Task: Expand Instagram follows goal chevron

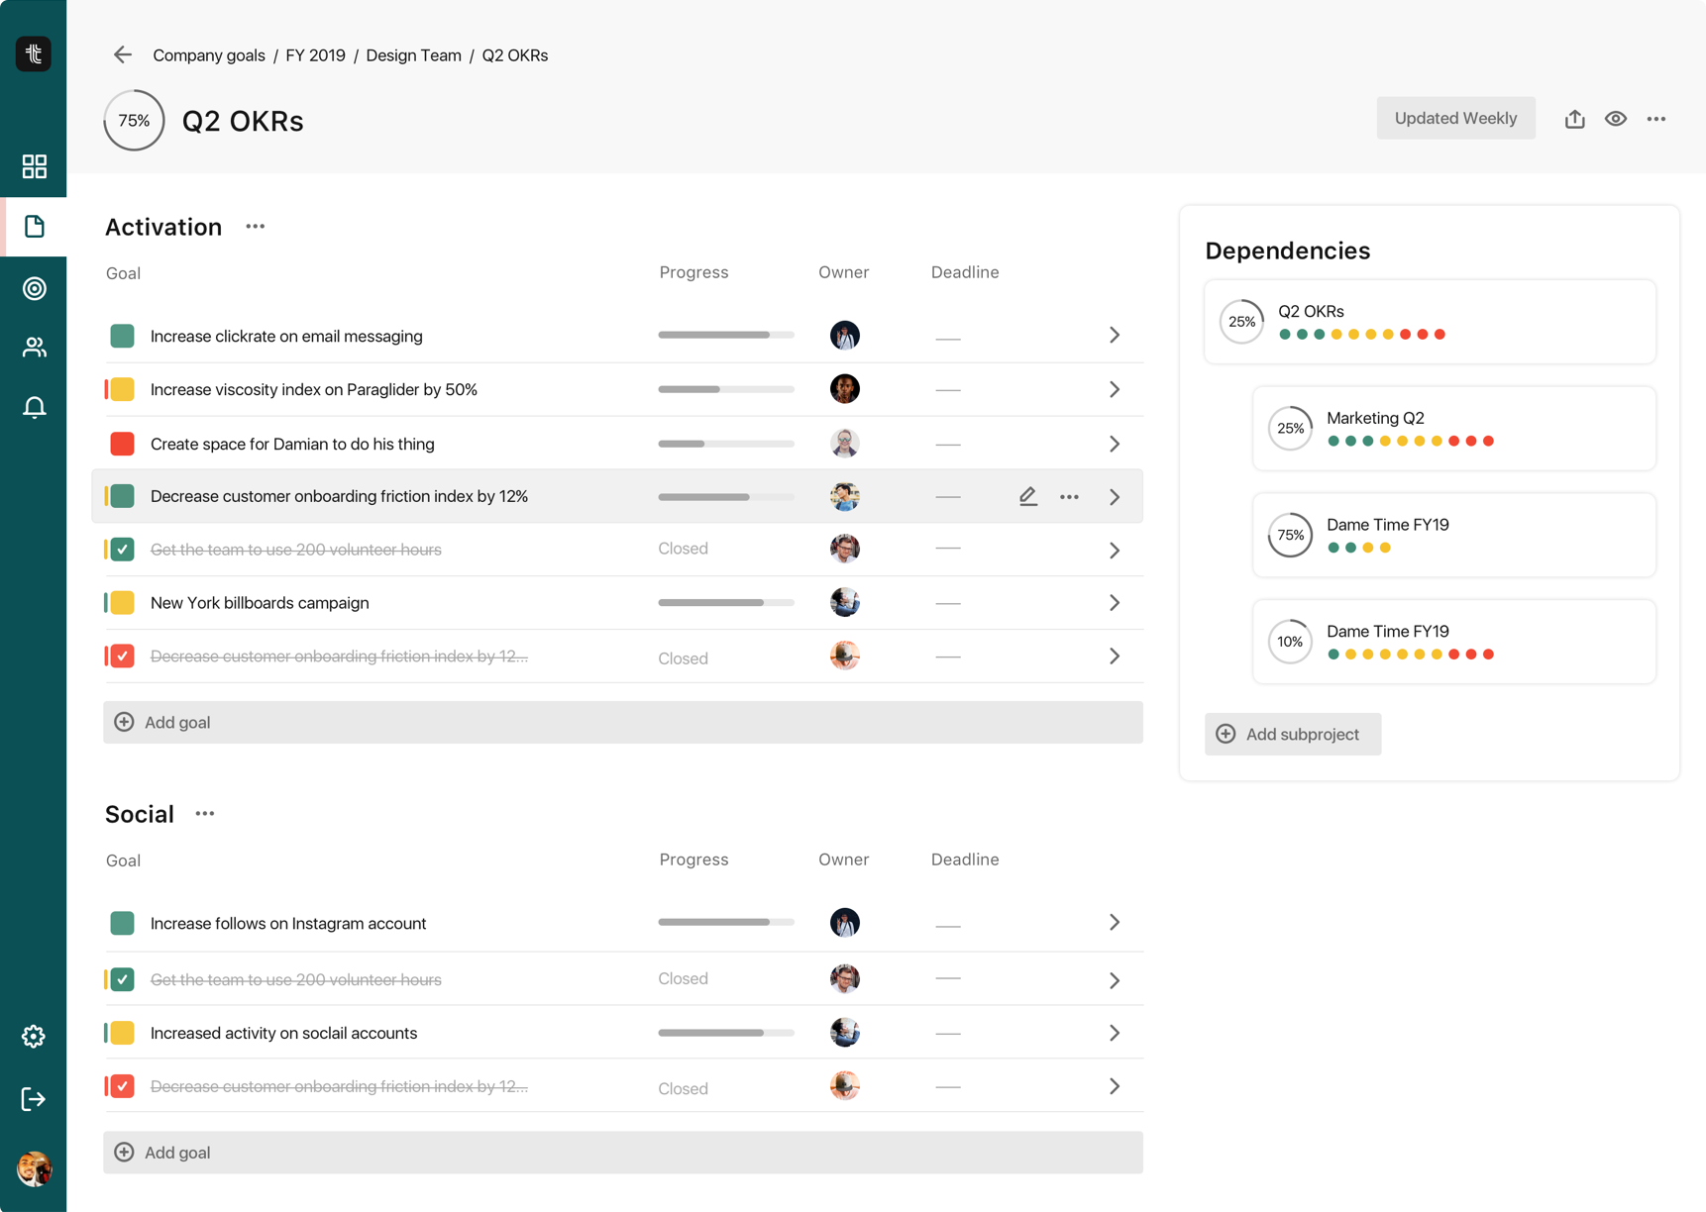Action: 1115,923
